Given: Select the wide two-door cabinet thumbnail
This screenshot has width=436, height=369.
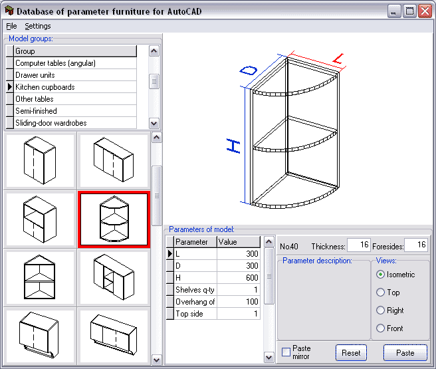Looking at the screenshot, I should tap(112, 160).
